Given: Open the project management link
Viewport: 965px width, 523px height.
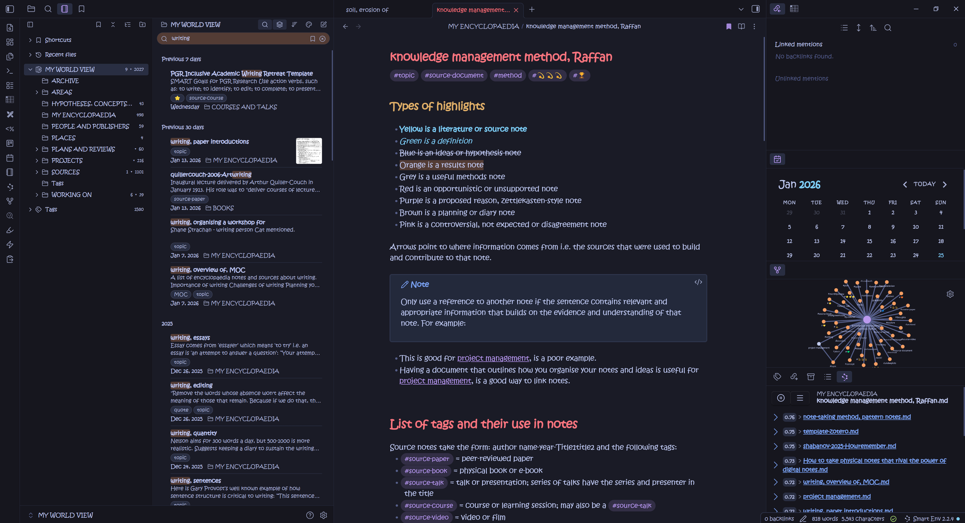Looking at the screenshot, I should tap(493, 358).
